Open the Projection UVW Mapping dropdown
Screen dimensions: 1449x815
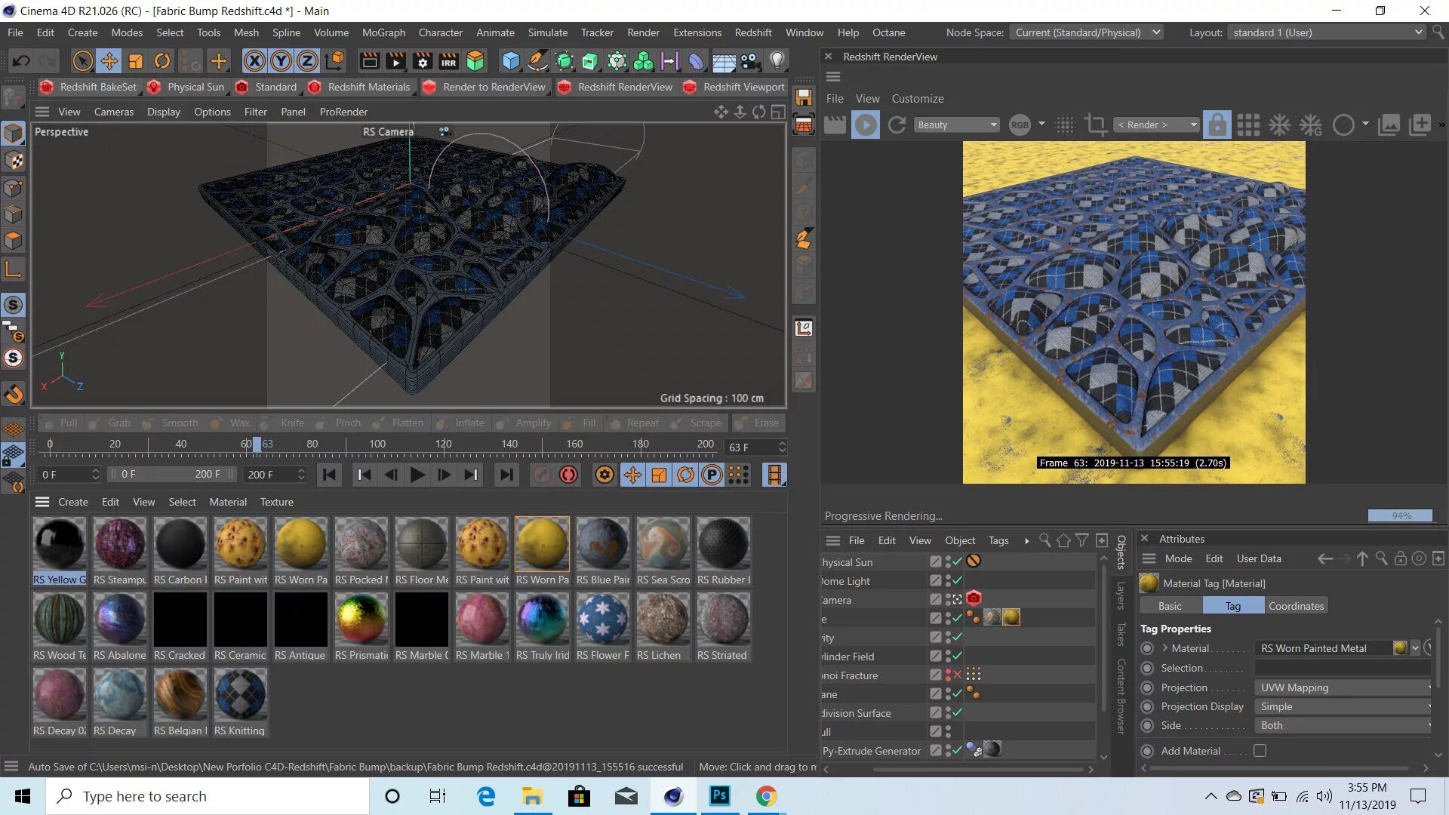(1343, 687)
